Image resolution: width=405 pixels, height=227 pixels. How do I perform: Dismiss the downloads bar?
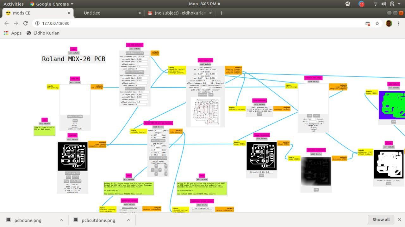click(400, 219)
